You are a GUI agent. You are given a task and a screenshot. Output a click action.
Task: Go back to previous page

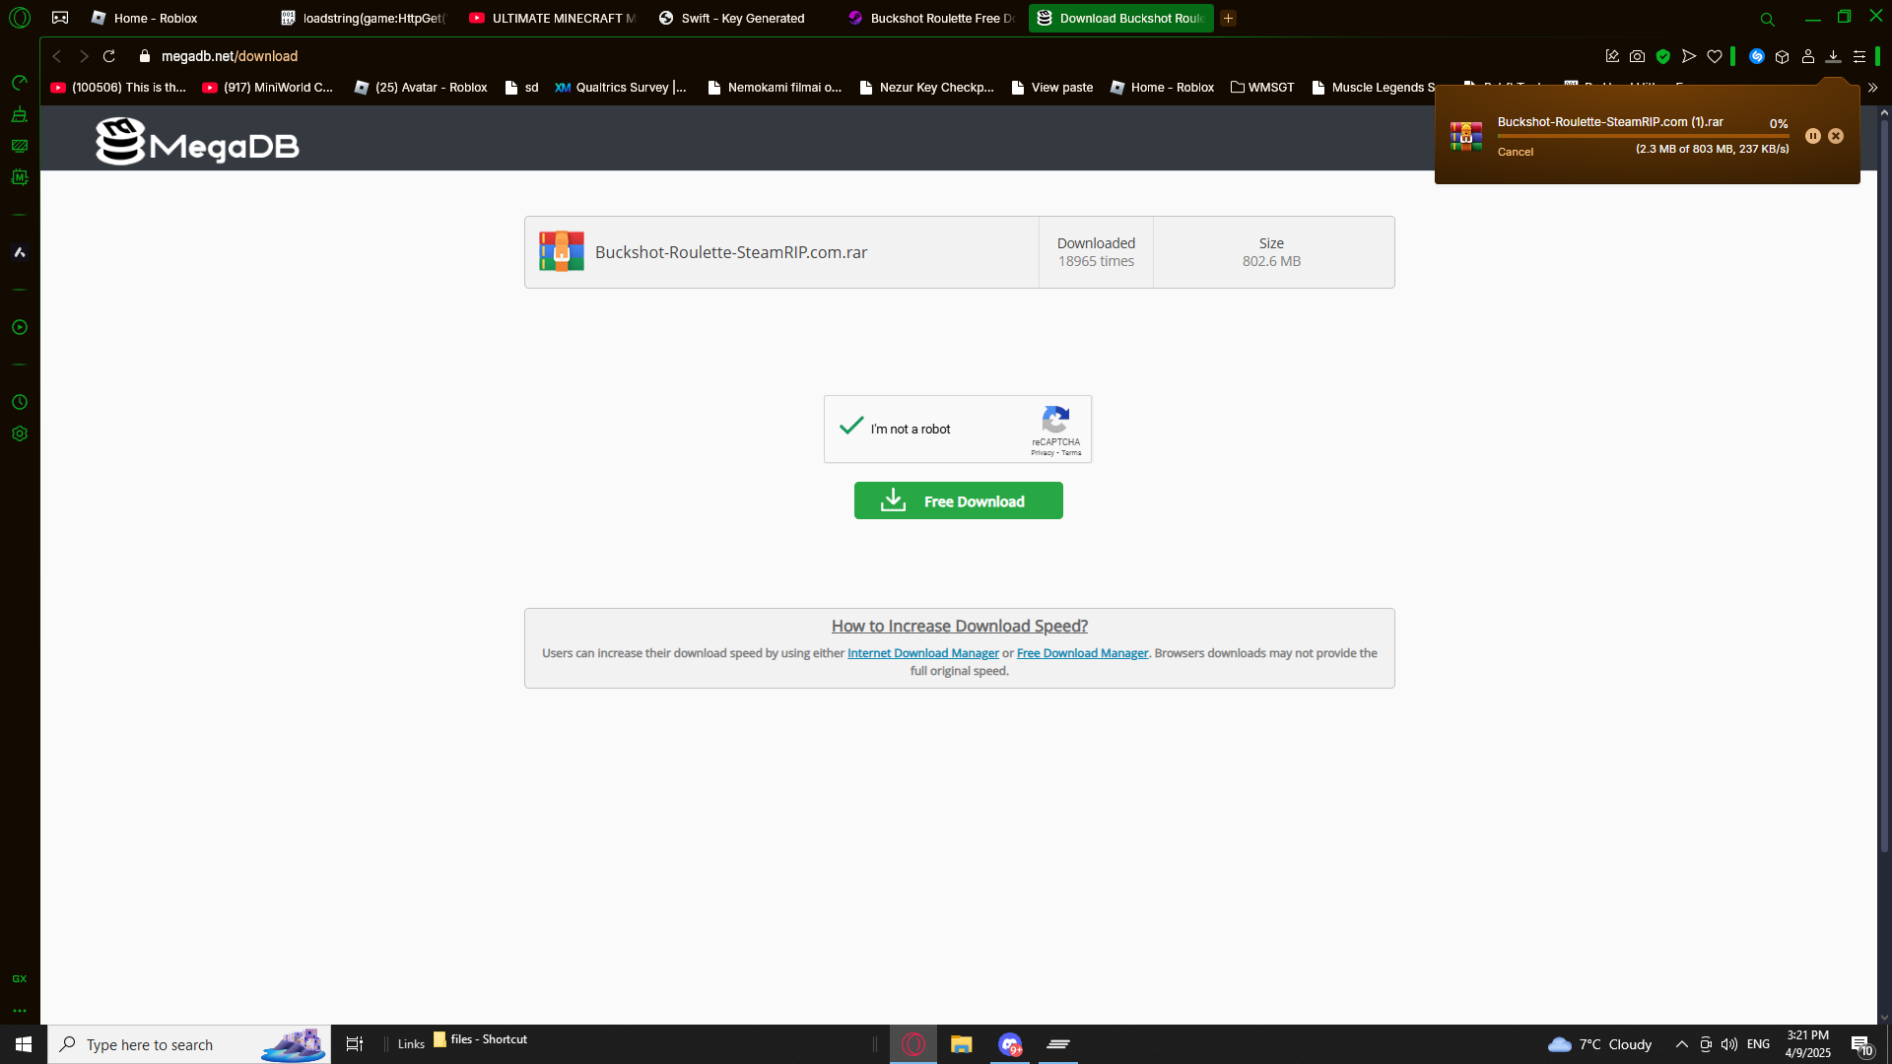[x=57, y=56]
